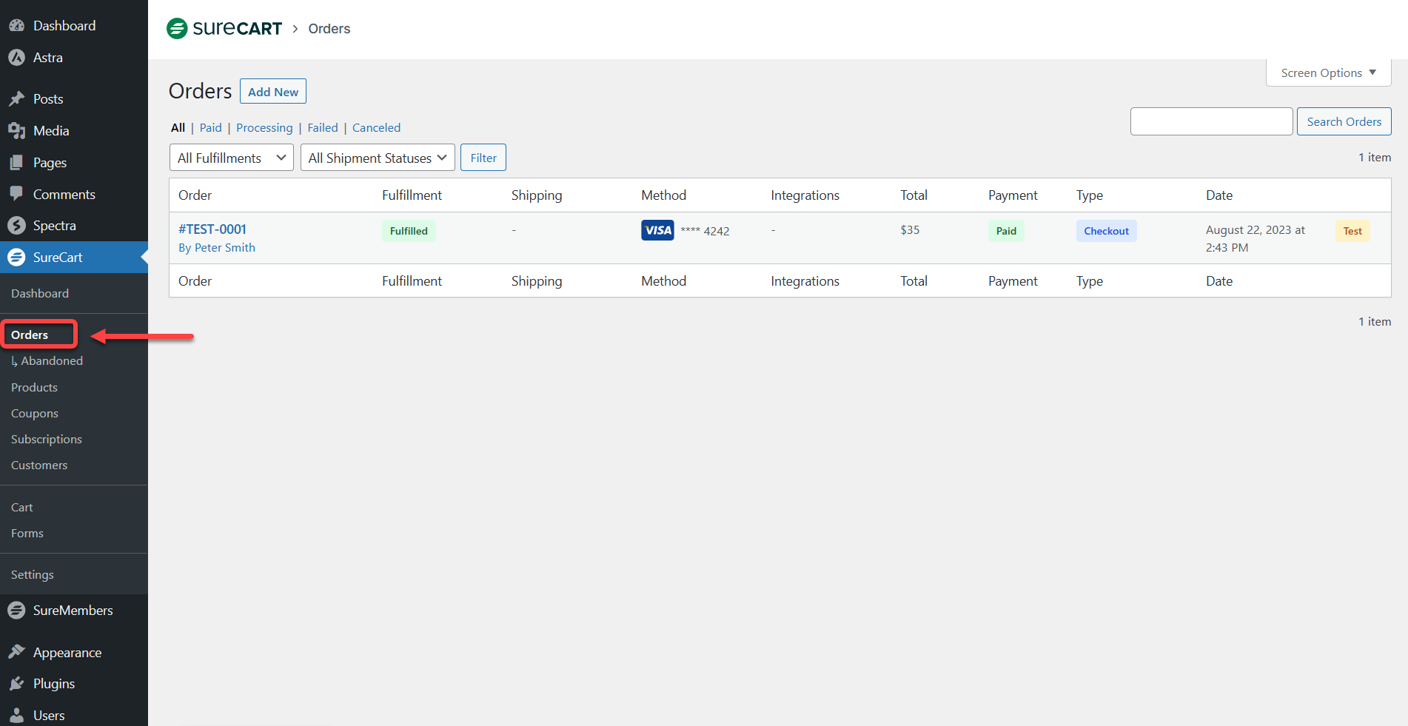Open the Abandoned submenu item
This screenshot has height=726, width=1408.
51,361
